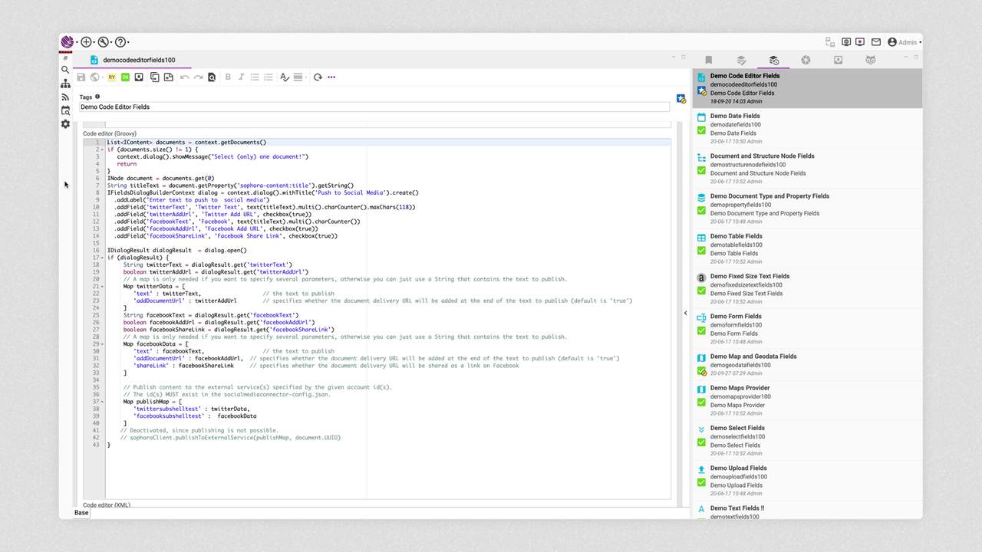Toggle the green ON state badge
This screenshot has height=552, width=982.
pos(124,77)
